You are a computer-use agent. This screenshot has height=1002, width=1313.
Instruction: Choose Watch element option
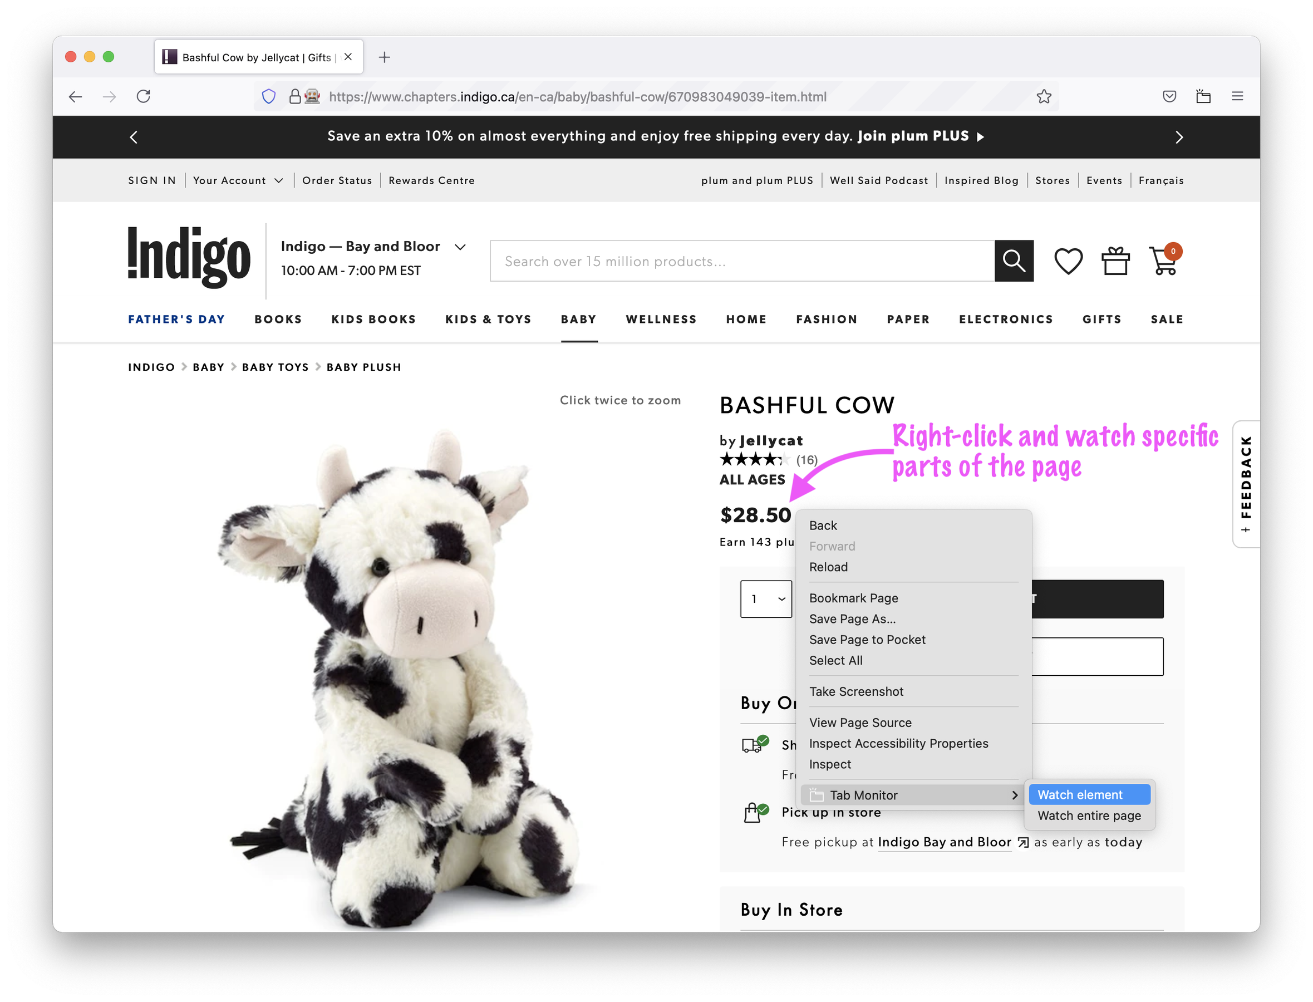coord(1089,794)
